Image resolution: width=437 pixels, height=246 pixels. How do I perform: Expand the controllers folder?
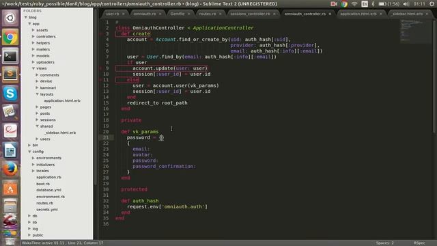[33, 36]
